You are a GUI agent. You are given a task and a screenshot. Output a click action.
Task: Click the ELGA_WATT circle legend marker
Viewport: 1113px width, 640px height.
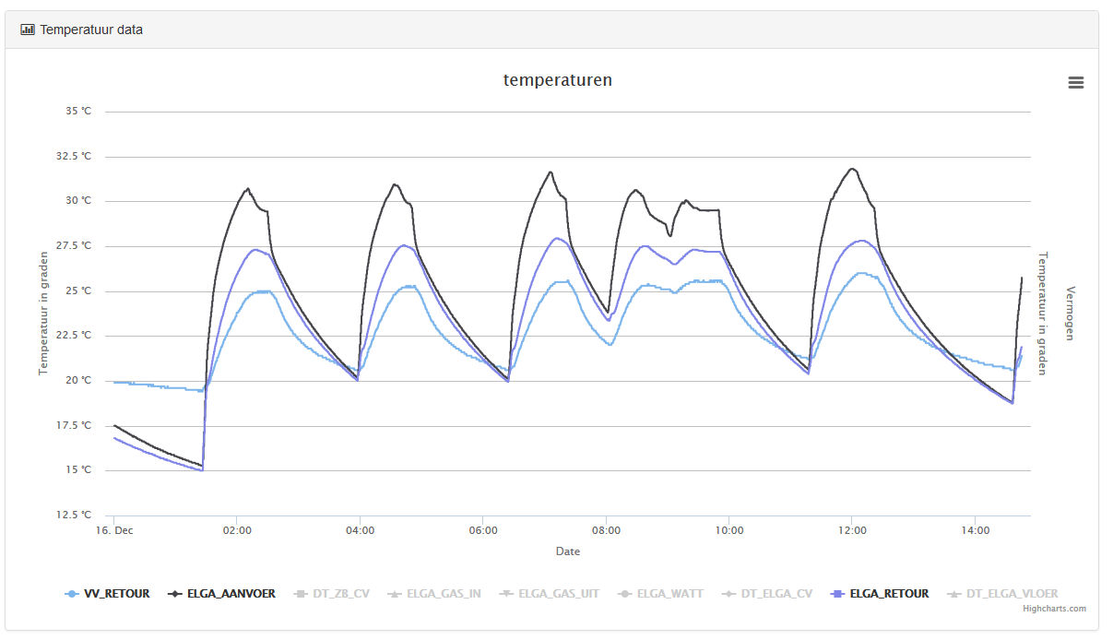coord(625,594)
